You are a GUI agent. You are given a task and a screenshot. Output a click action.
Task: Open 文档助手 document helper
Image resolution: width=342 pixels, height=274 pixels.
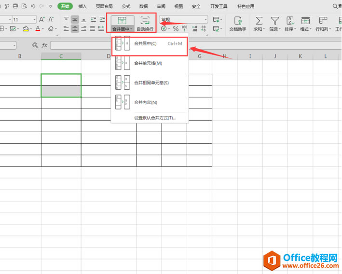tap(238, 24)
